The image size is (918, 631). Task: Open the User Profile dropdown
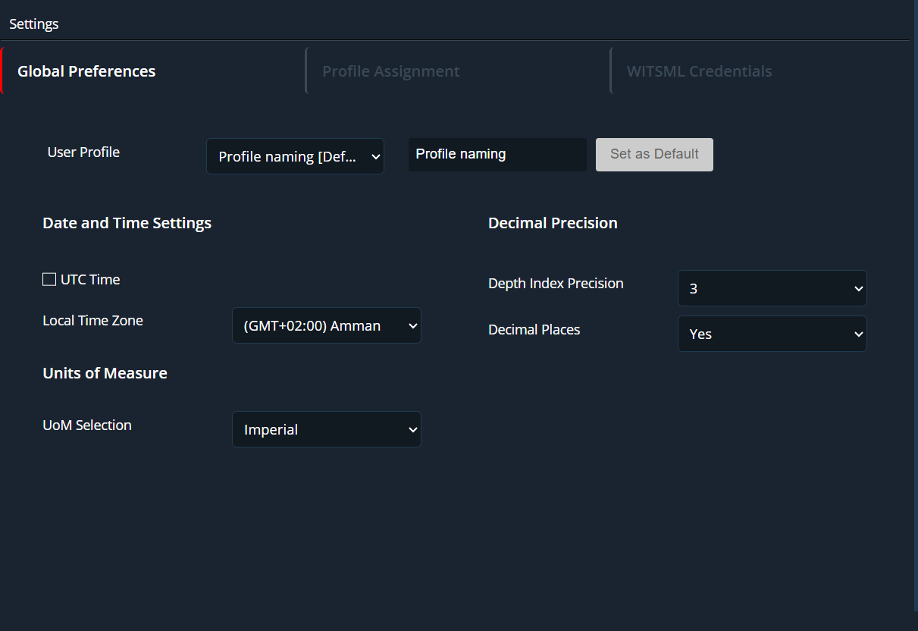click(294, 156)
